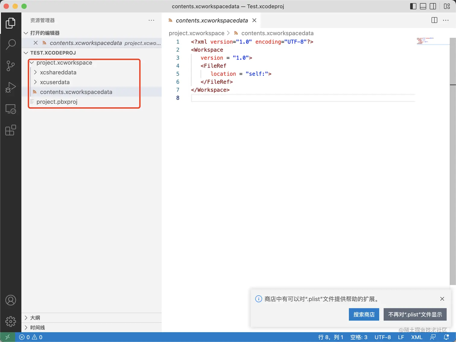456x342 pixels.
Task: Open the Accounts menu icon
Action: [11, 300]
